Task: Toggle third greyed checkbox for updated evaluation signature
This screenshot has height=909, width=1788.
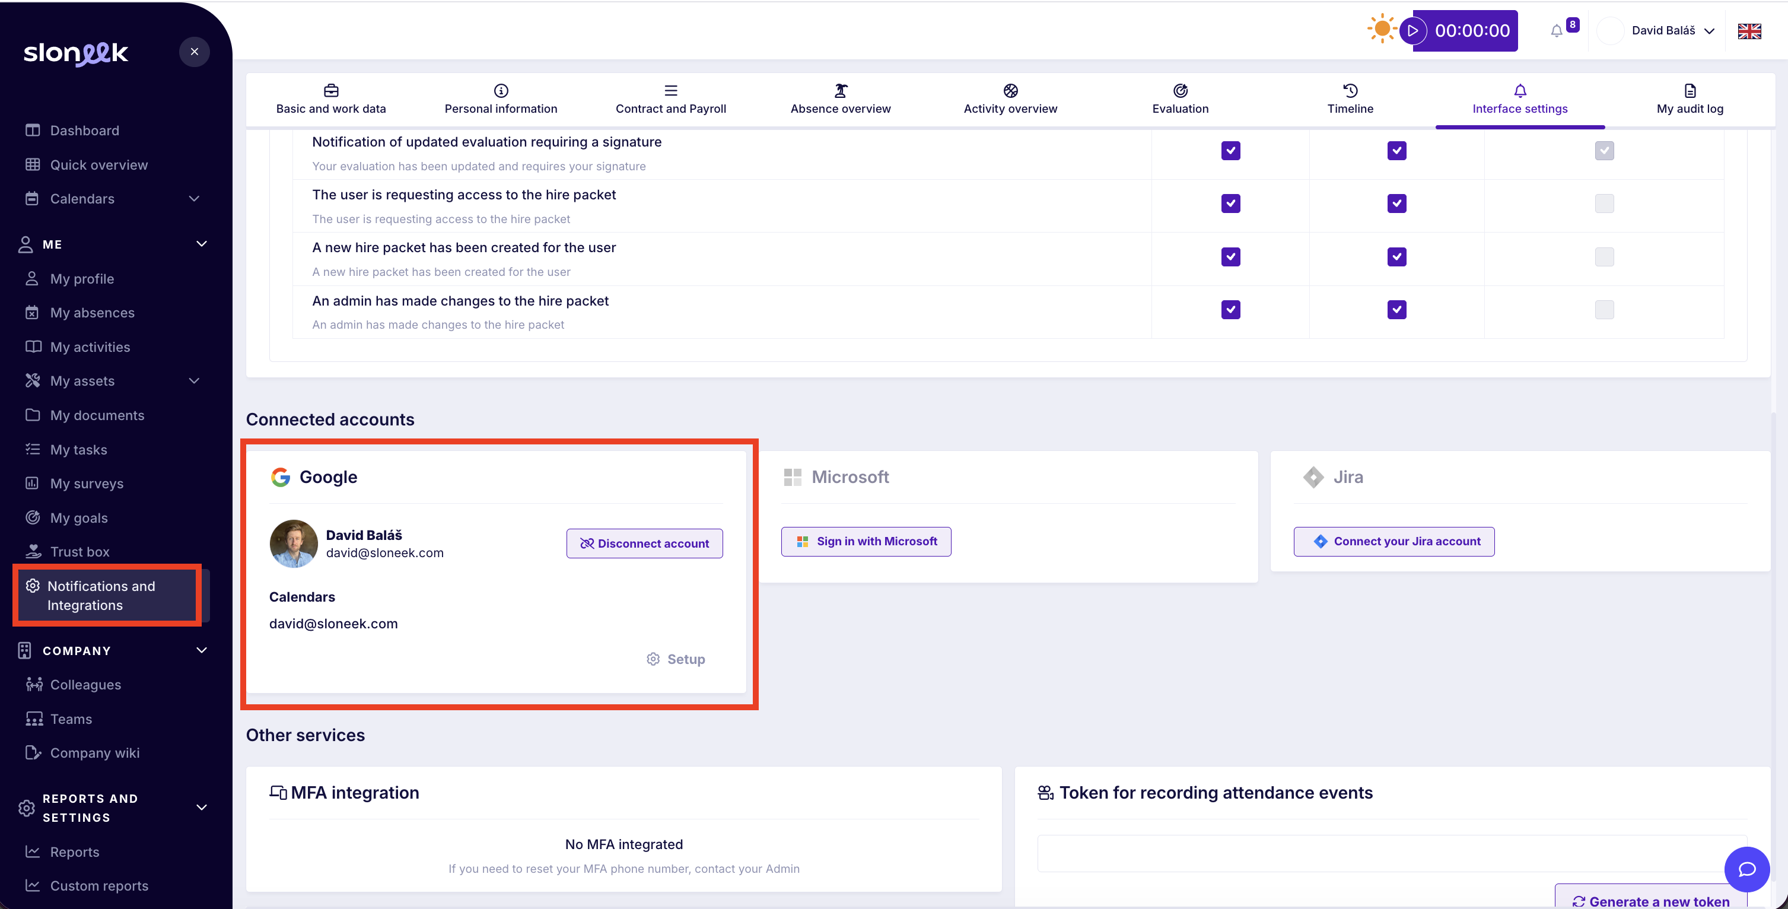Action: point(1604,151)
